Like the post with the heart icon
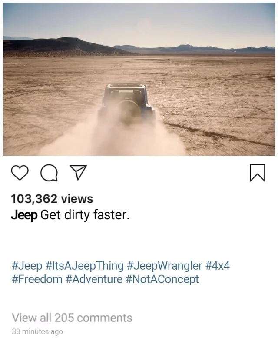This screenshot has height=348, width=278. point(20,173)
